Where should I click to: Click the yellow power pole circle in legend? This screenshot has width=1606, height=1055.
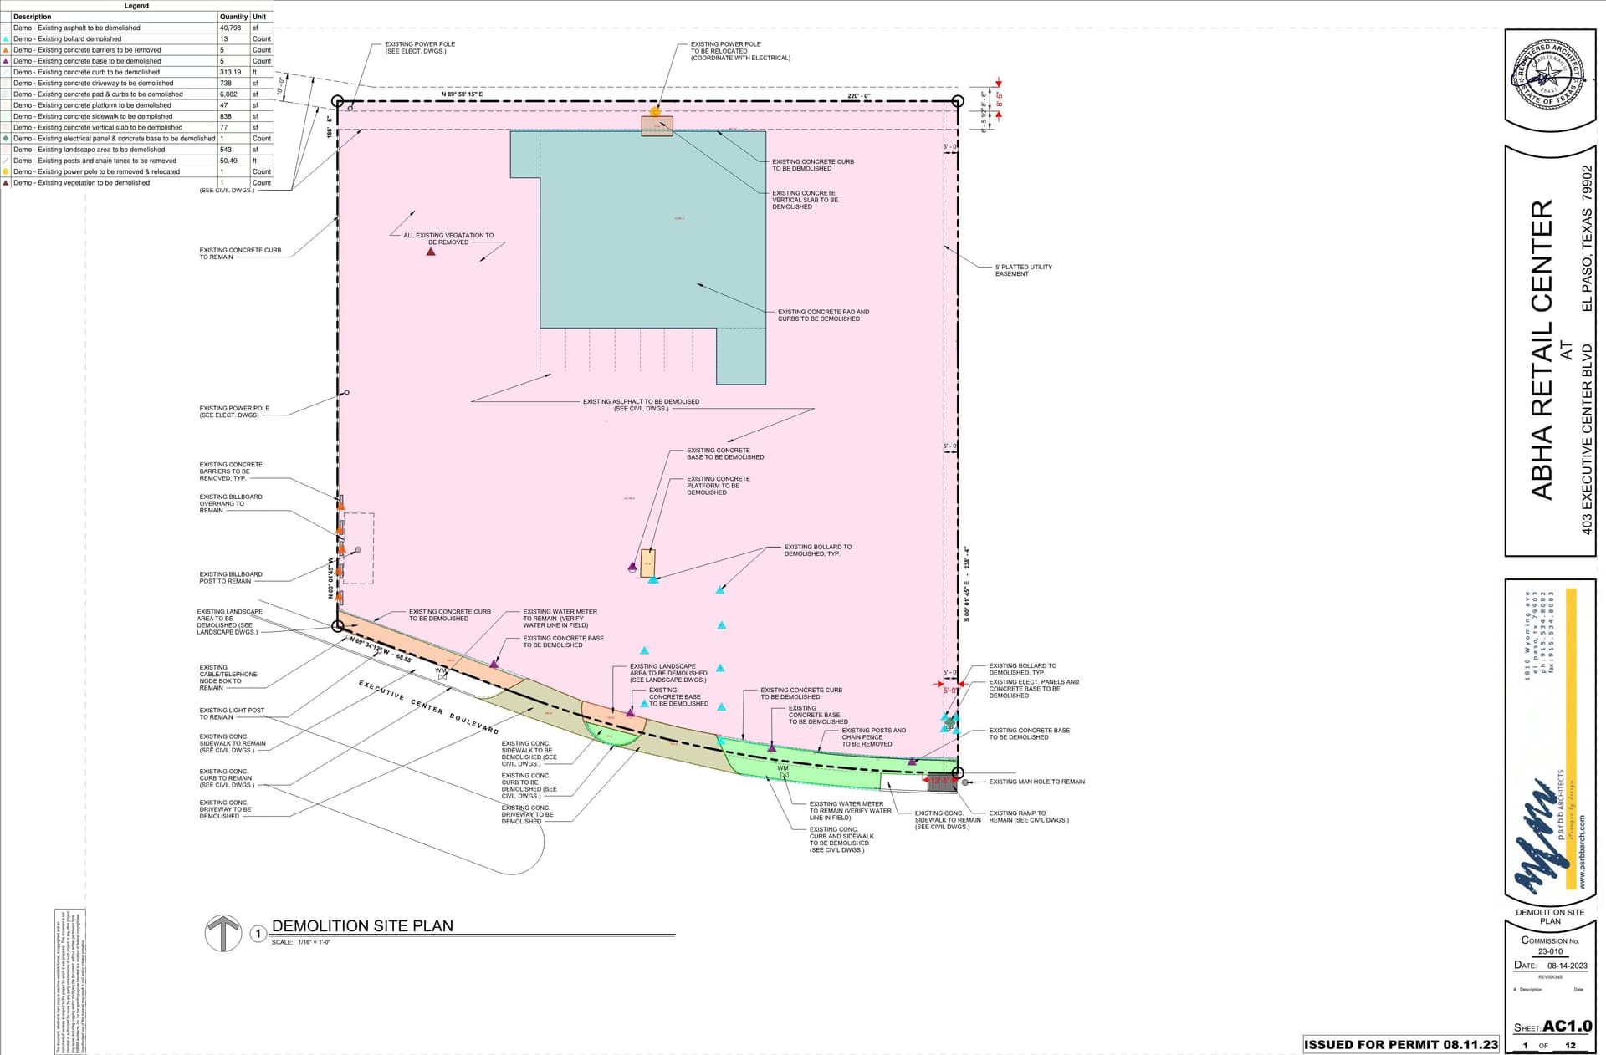point(6,171)
